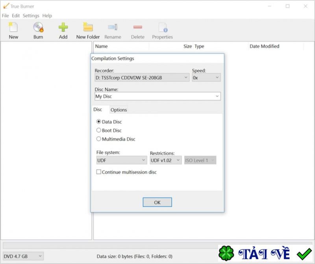Viewport: 315px width, 264px height.
Task: Change the DVD 4.7 GB disc size dropdown
Action: (x=23, y=256)
